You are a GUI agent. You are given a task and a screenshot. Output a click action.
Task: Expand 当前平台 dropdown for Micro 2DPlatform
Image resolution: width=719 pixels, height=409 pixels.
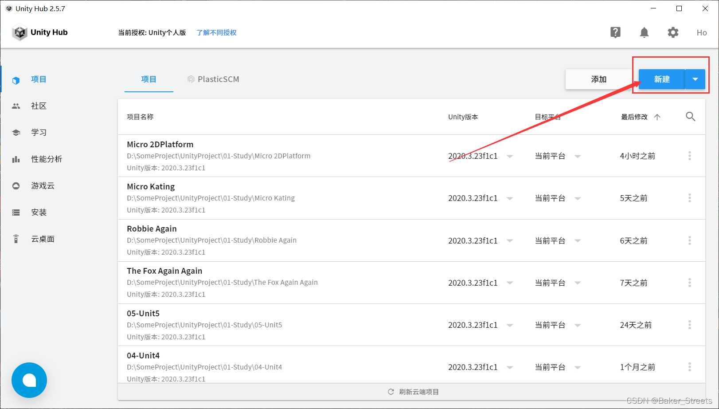click(578, 156)
